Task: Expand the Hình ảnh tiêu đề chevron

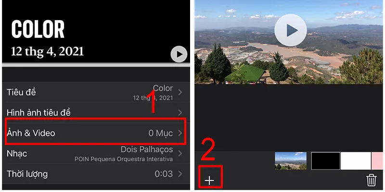Action: (180, 113)
